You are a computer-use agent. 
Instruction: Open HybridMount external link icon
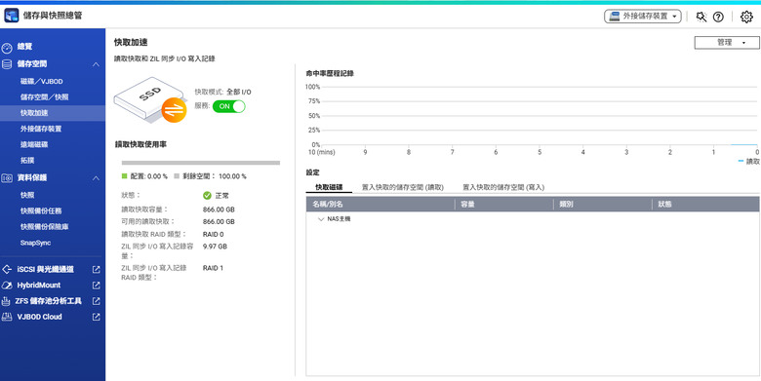[x=96, y=286]
